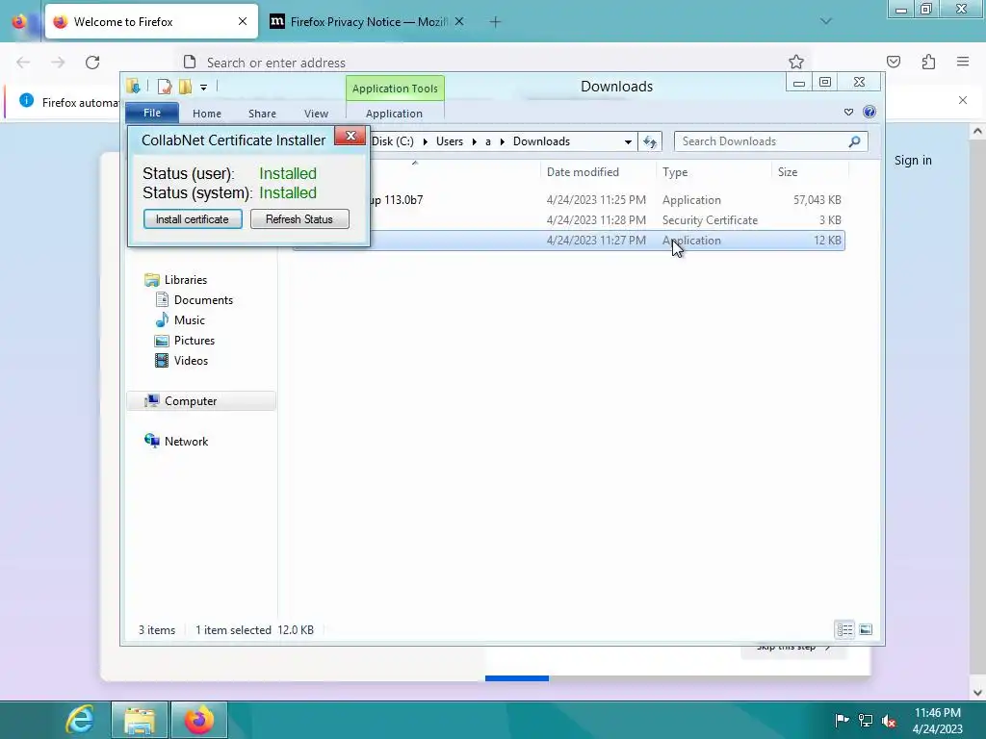Switch to the Home ribbon tab
This screenshot has height=739, width=986.
[x=207, y=114]
